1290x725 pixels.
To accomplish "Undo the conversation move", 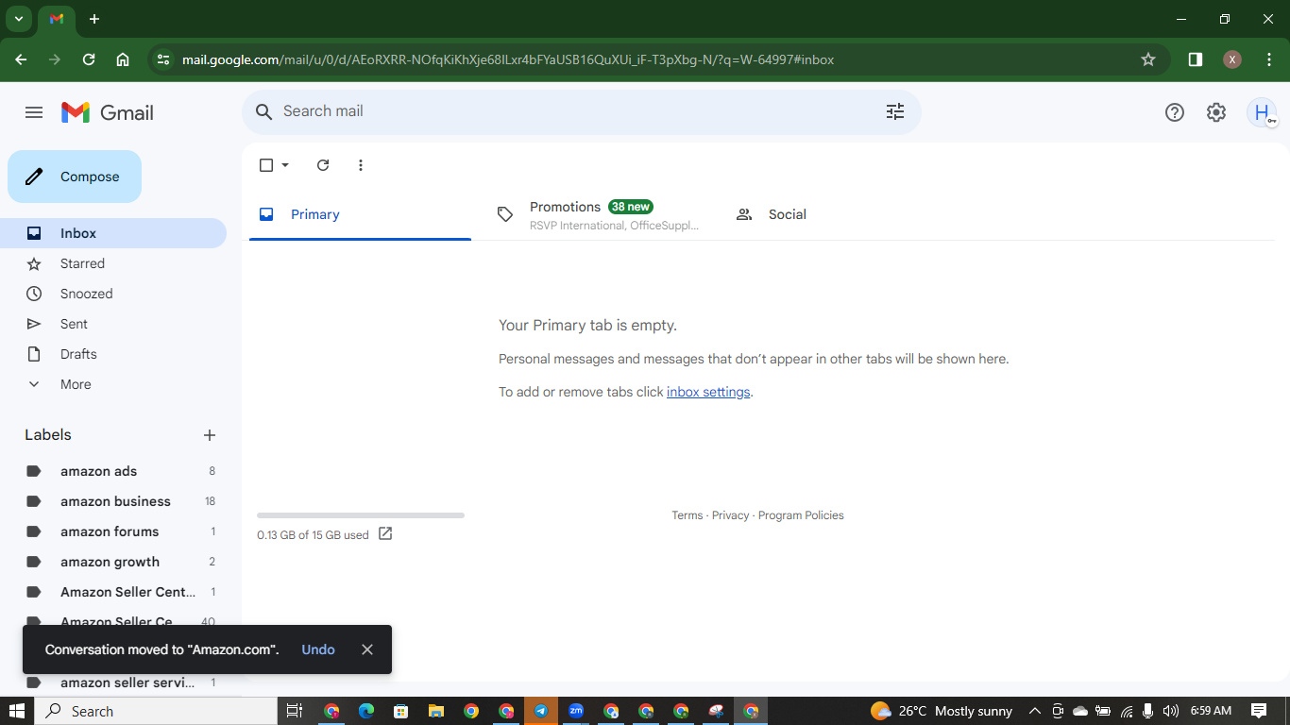I will click(318, 649).
